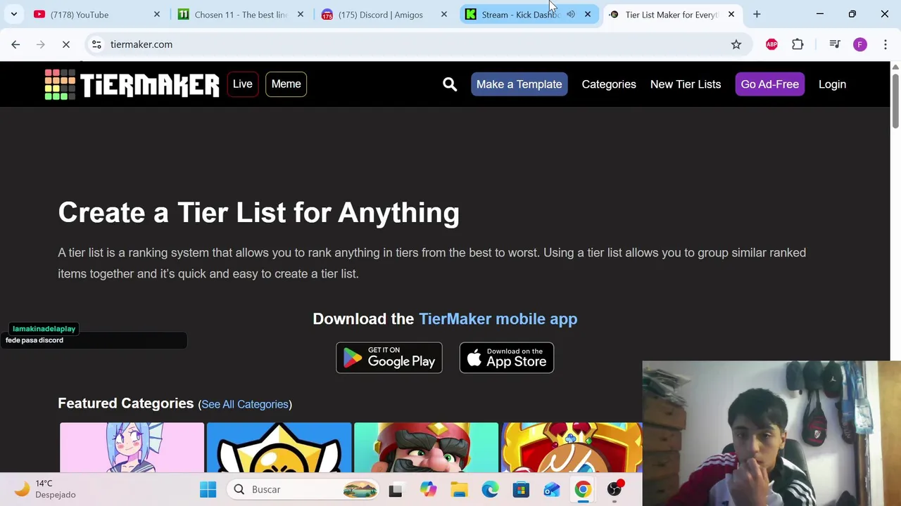Open the site search magnifier icon

click(450, 84)
